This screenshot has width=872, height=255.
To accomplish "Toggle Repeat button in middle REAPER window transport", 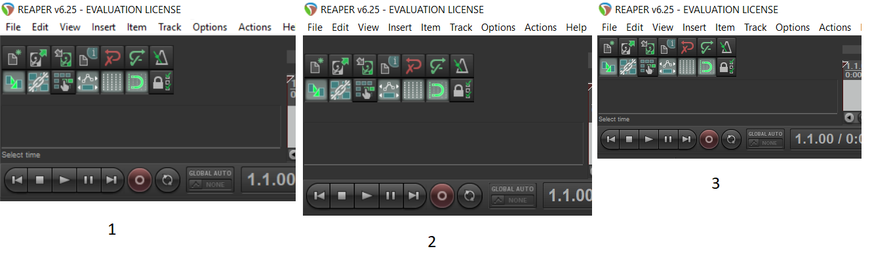I will pos(469,195).
